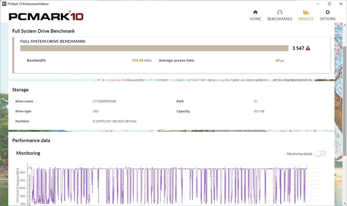Image resolution: width=347 pixels, height=206 pixels.
Task: Click the PCMark 10 app icon in title bar
Action: (4, 4)
